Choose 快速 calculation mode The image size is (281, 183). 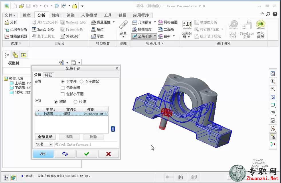coord(76,102)
